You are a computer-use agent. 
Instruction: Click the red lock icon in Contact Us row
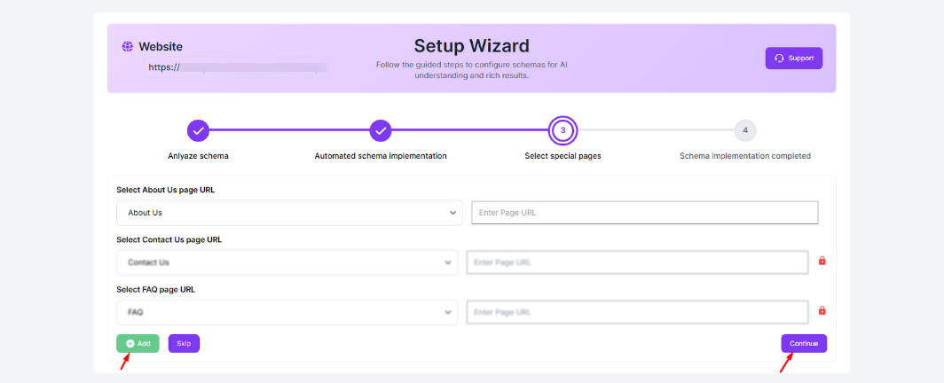point(822,262)
